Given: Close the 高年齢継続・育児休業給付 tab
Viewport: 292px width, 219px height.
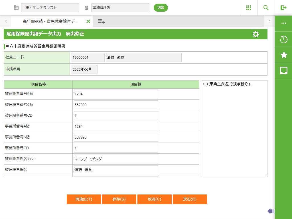Looking at the screenshot, I should [88, 21].
